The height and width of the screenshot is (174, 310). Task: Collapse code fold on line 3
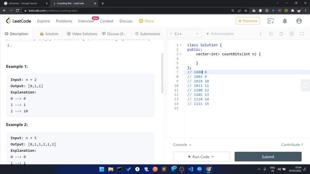181,54
